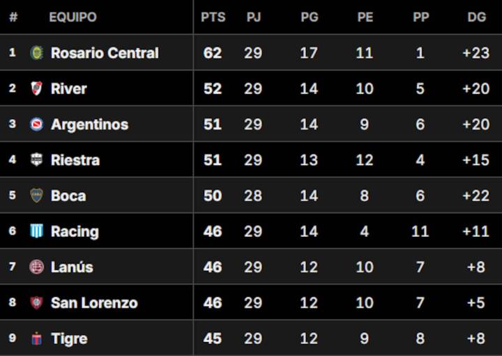This screenshot has height=356, width=502.
Task: Select the PJ column header
Action: coord(253,17)
